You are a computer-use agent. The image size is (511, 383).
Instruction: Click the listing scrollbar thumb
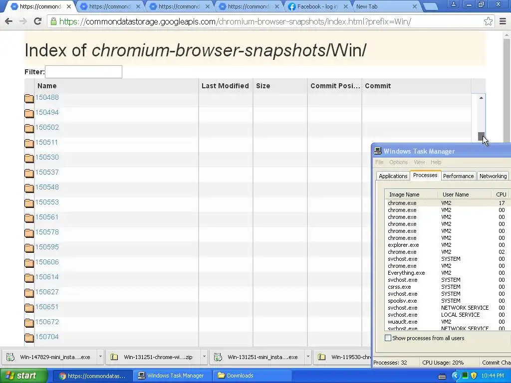tap(482, 136)
